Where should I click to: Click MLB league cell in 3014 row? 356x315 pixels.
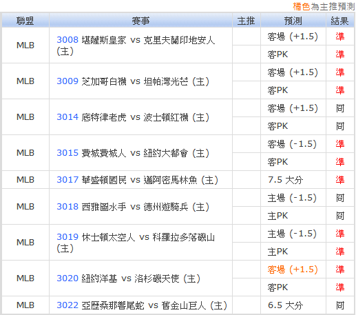(x=25, y=117)
